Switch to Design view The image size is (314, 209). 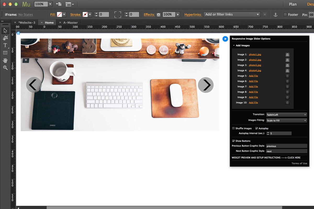(310, 4)
